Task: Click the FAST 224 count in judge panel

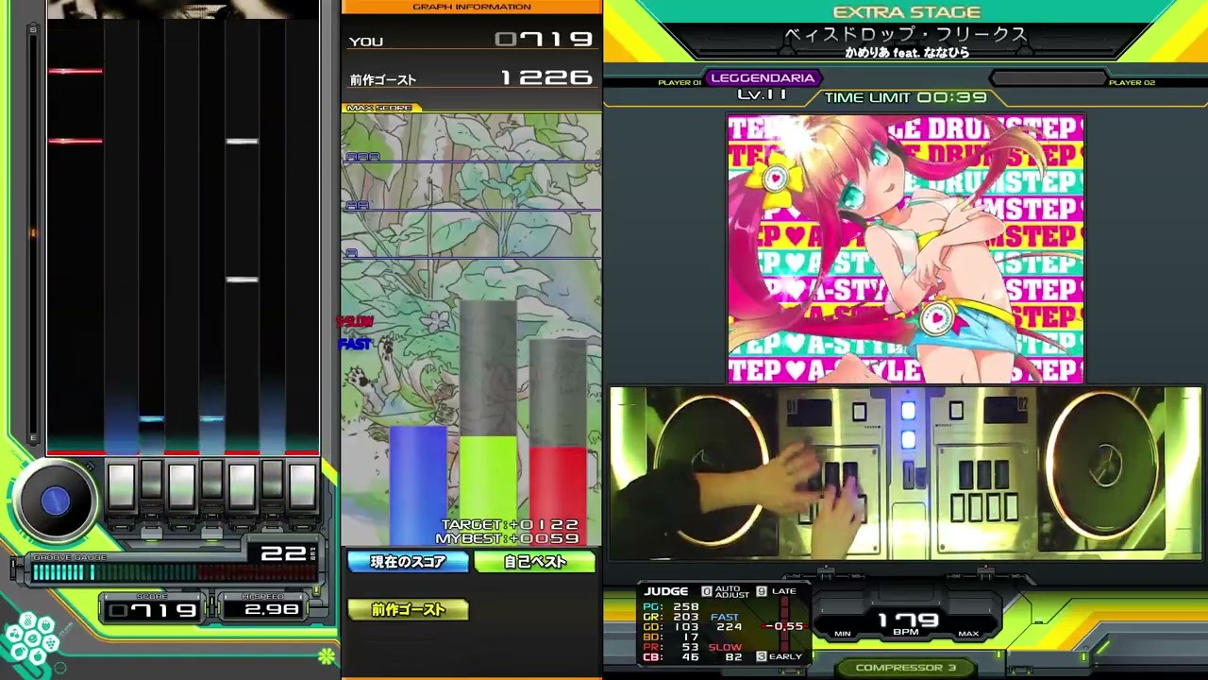Action: 727,621
